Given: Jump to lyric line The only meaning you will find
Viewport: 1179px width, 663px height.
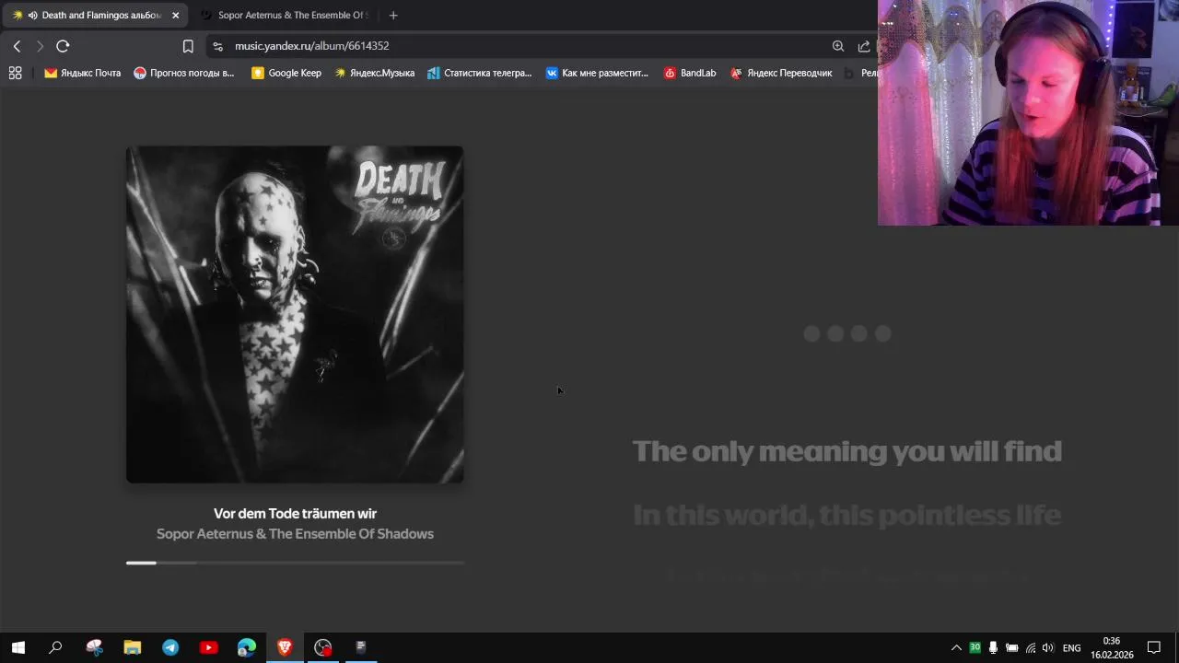Looking at the screenshot, I should 846,451.
